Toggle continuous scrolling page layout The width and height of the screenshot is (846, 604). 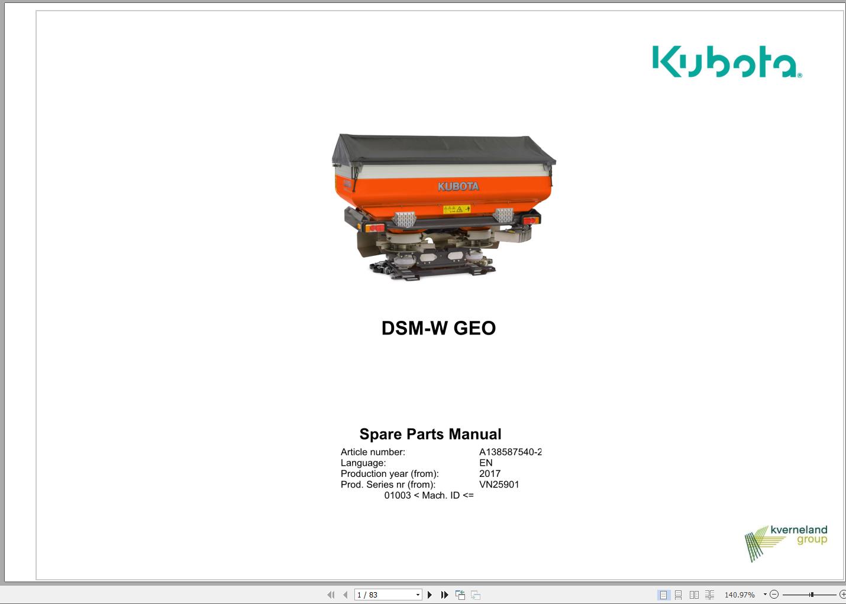(678, 595)
